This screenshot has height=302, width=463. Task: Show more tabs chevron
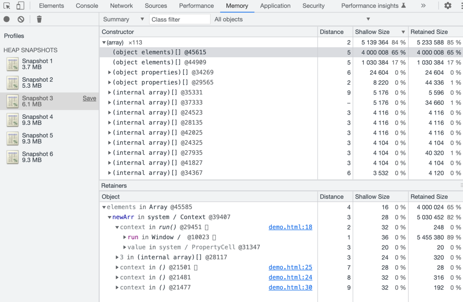coord(423,6)
